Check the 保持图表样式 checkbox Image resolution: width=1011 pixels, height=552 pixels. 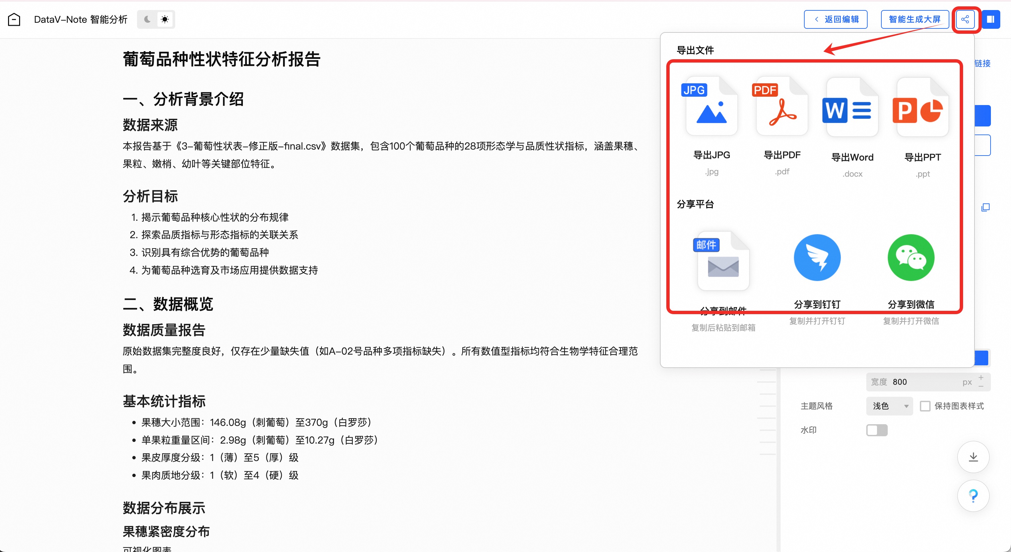point(925,406)
